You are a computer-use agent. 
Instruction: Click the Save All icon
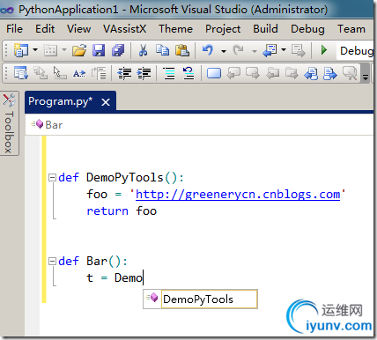(118, 50)
